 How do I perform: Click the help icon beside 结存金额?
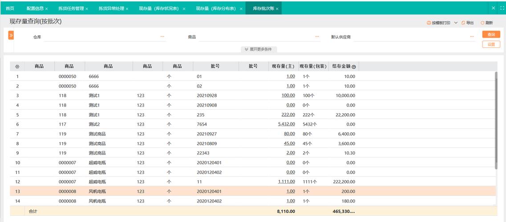coord(354,67)
